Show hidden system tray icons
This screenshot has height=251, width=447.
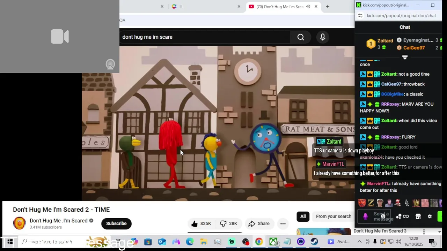(359, 242)
